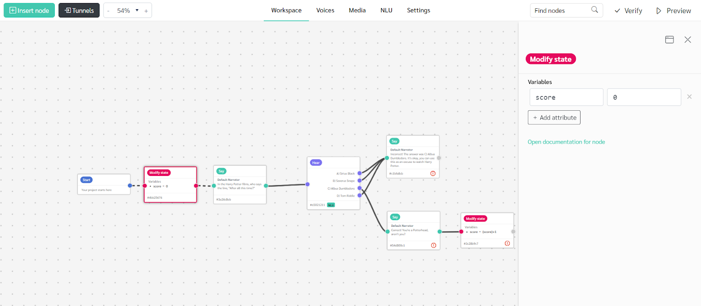Open the NLU tab
The height and width of the screenshot is (306, 701).
click(386, 11)
